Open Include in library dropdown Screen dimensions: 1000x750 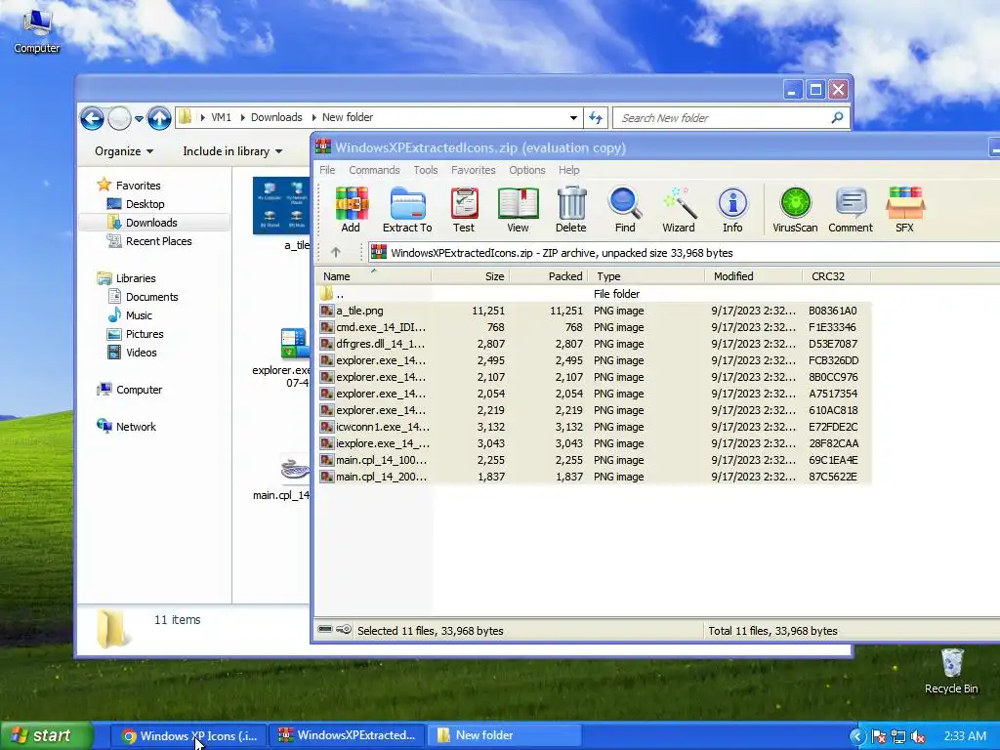click(x=232, y=151)
